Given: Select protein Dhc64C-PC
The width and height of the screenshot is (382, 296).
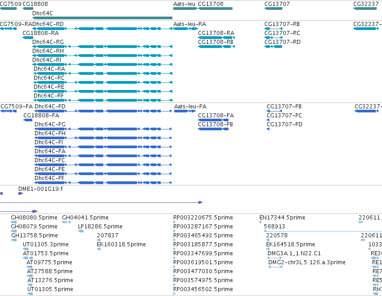Looking at the screenshot, I should point(103,165).
